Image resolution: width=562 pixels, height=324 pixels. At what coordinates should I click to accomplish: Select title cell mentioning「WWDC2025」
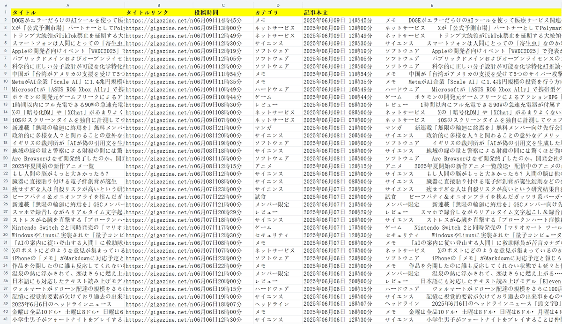[x=68, y=51]
